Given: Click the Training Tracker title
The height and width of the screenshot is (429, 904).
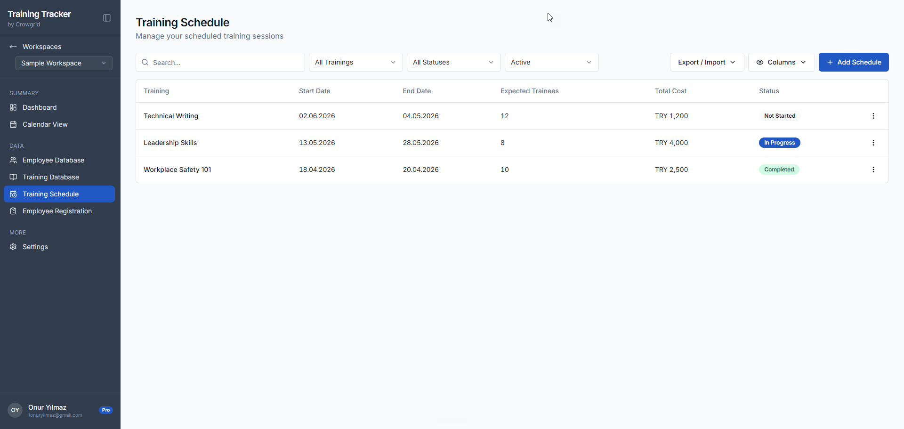Looking at the screenshot, I should tap(39, 14).
